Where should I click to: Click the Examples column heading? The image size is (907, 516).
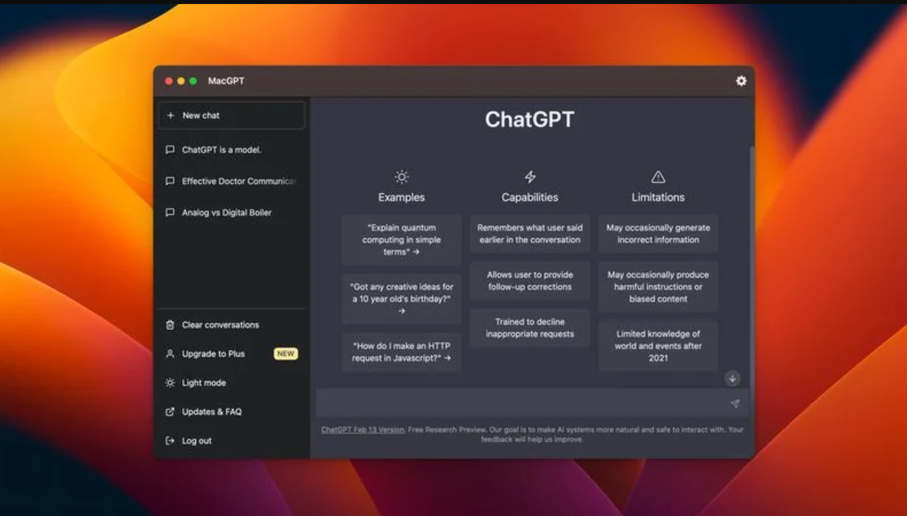click(401, 197)
